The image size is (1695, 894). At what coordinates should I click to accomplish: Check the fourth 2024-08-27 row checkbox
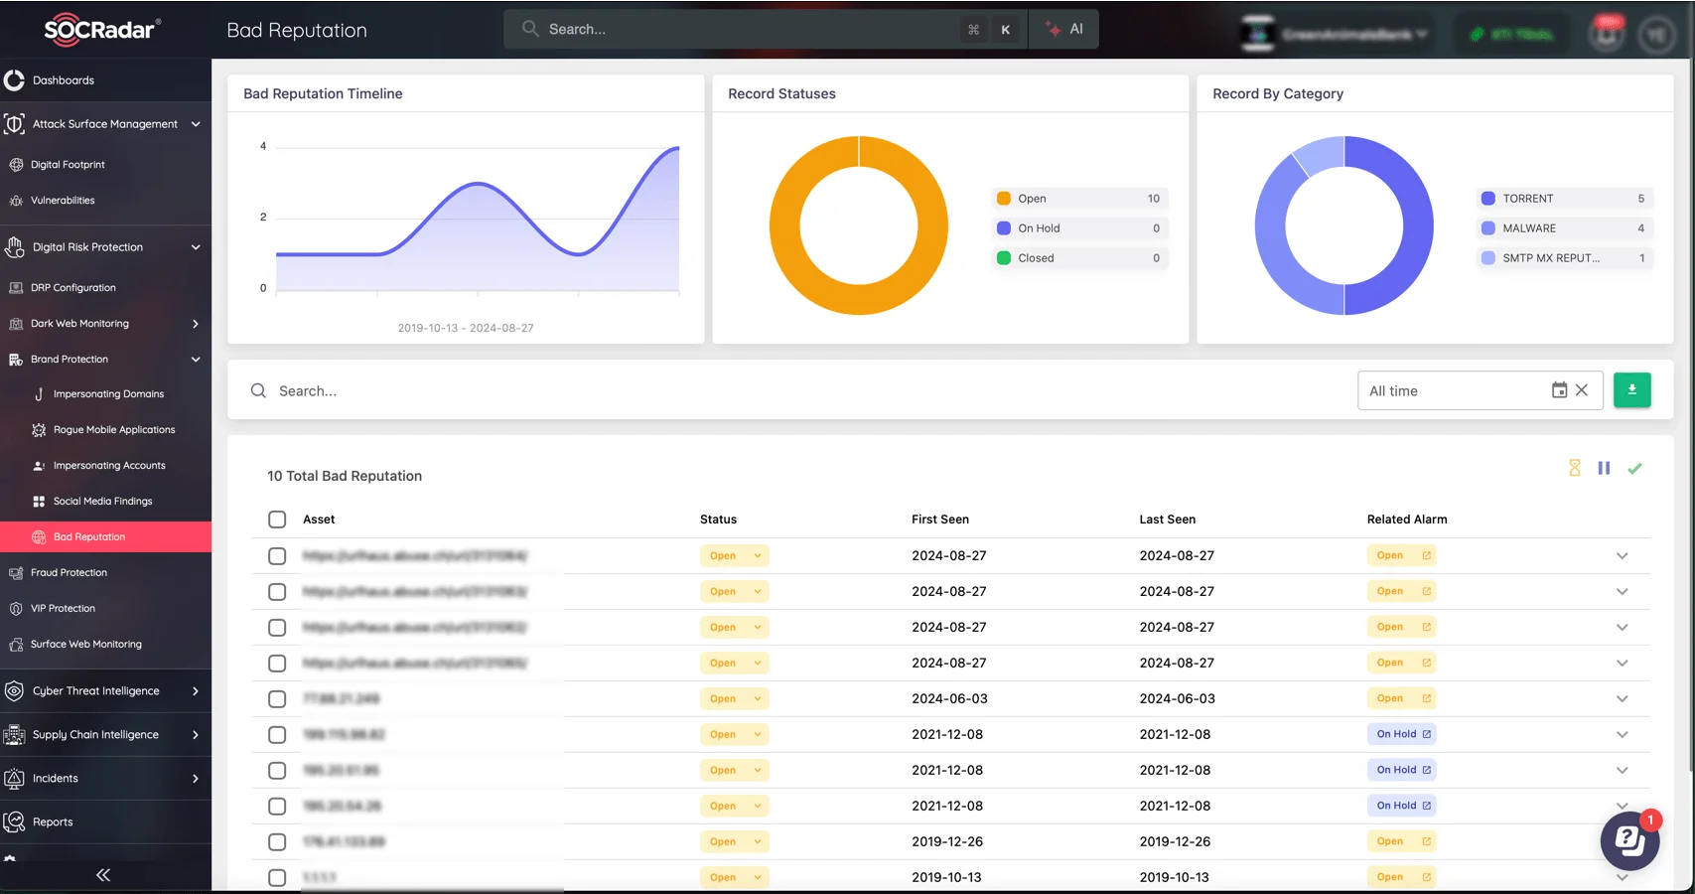click(x=277, y=664)
